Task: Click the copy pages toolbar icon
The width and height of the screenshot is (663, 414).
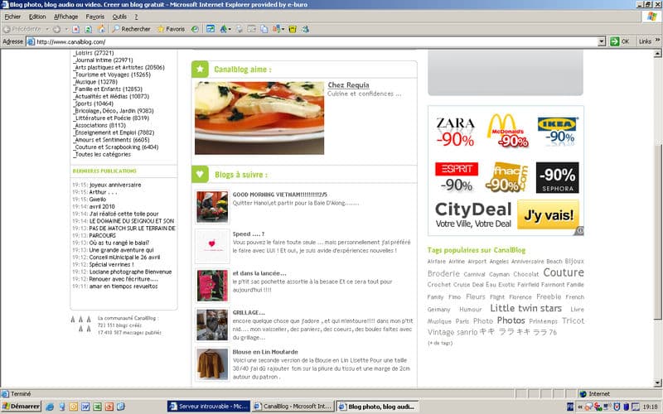Action: (264, 29)
